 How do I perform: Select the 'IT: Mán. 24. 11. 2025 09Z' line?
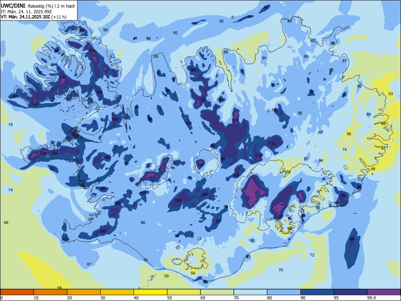[x=26, y=12]
